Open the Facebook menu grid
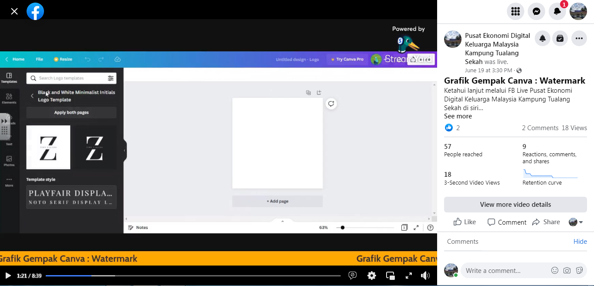The width and height of the screenshot is (594, 286). click(516, 11)
